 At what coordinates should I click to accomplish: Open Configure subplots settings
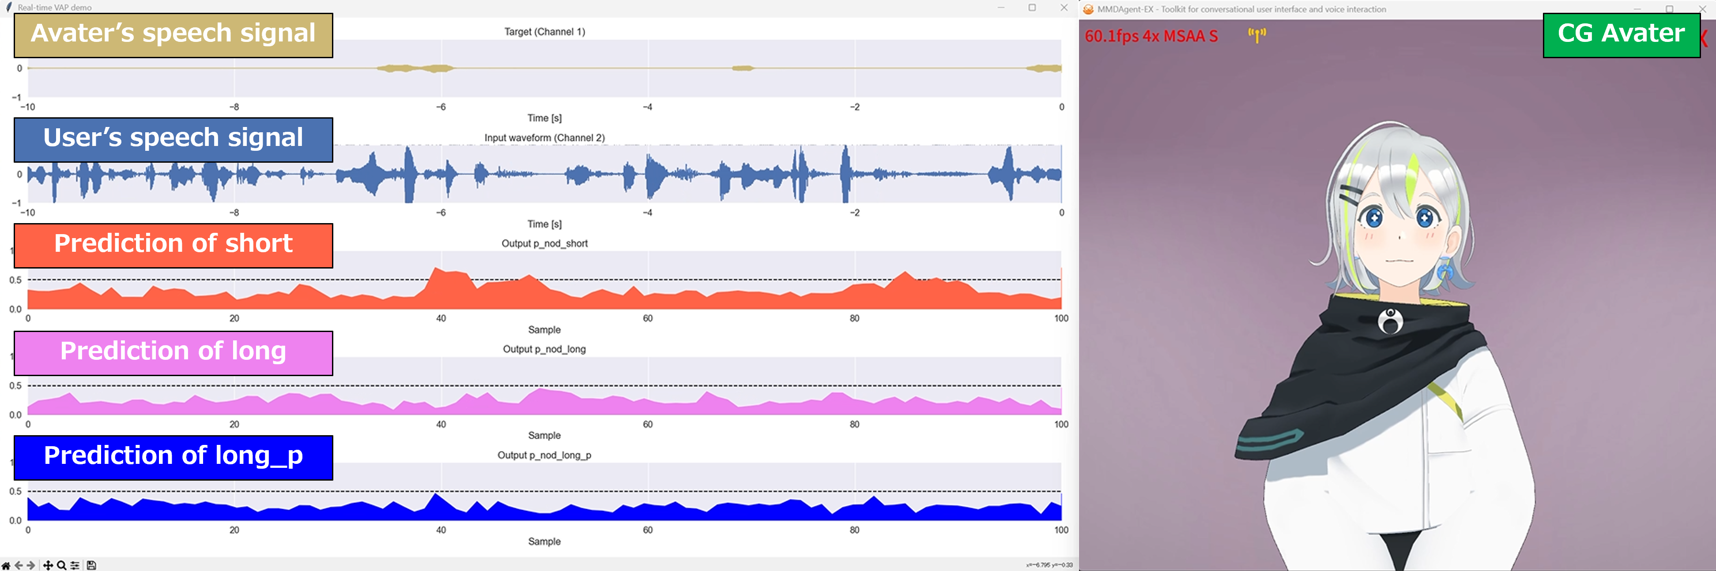point(75,565)
